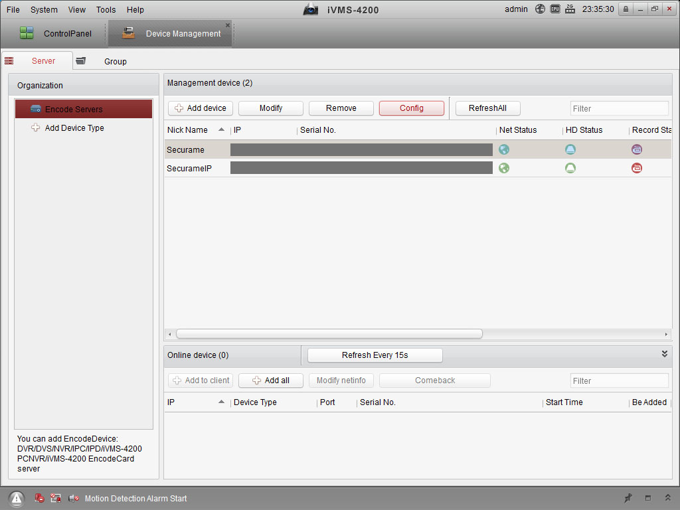Select Encode Servers in Organization tree
The width and height of the screenshot is (680, 510).
84,109
